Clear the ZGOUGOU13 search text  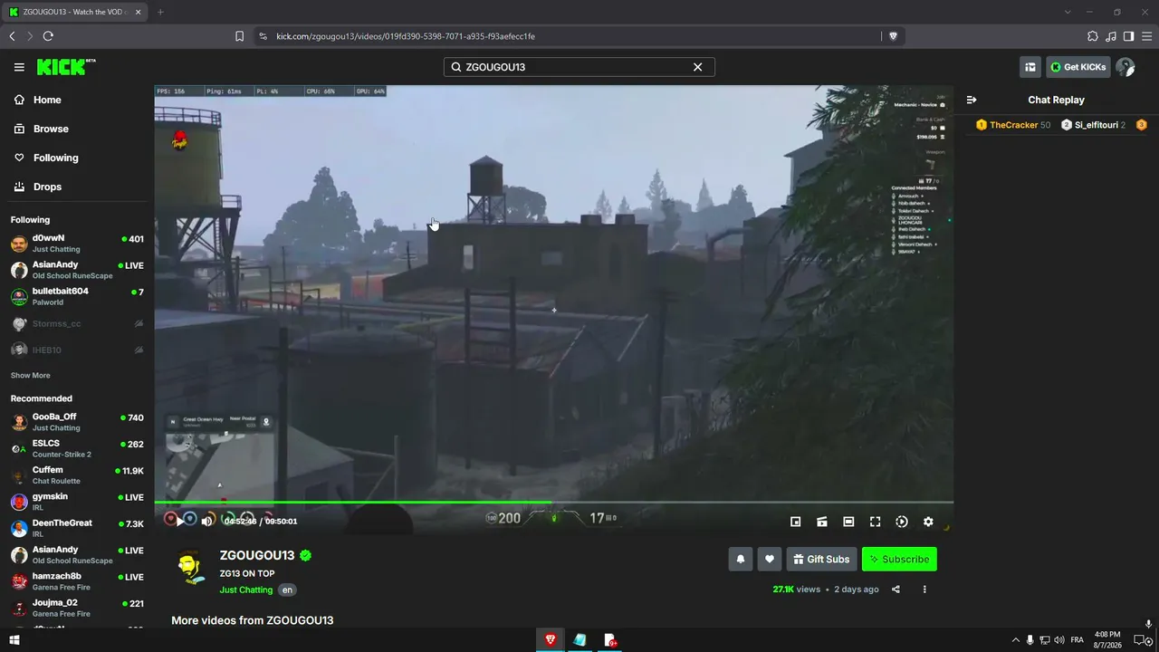pyautogui.click(x=698, y=67)
